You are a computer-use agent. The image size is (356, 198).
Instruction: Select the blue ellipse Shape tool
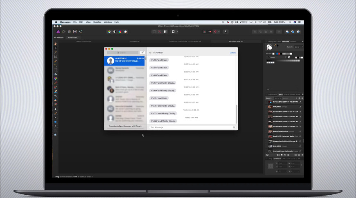tap(55, 122)
